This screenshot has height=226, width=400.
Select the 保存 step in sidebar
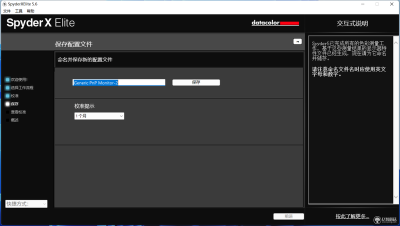(14, 104)
